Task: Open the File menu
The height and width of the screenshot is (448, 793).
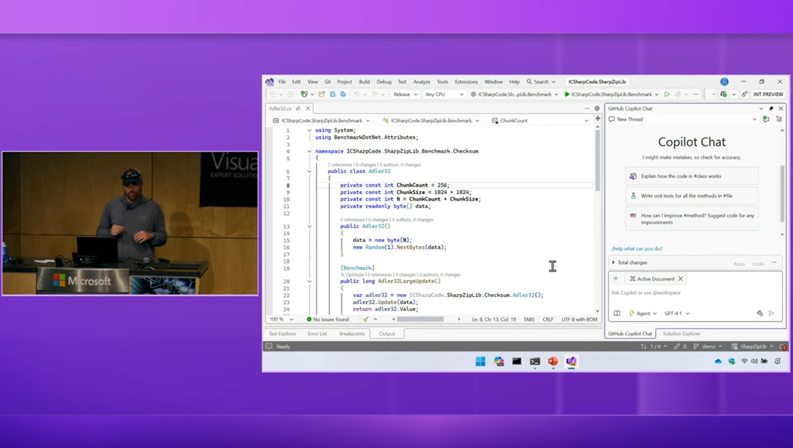Action: (x=282, y=82)
